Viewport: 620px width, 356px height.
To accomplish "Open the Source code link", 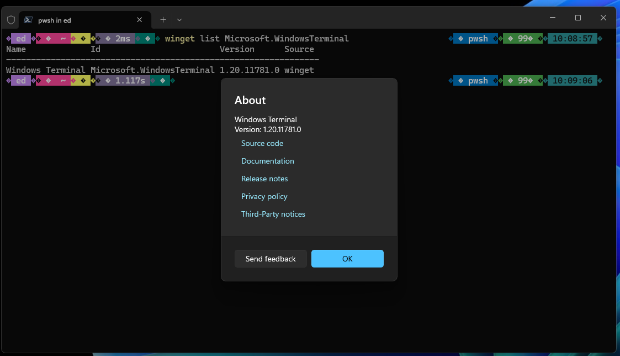I will [262, 143].
